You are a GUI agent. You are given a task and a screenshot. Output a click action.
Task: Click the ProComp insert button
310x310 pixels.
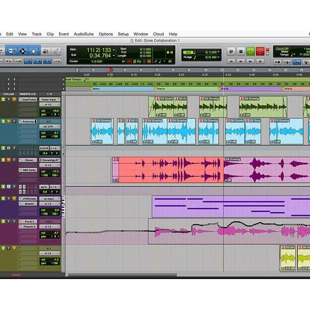click(28, 122)
